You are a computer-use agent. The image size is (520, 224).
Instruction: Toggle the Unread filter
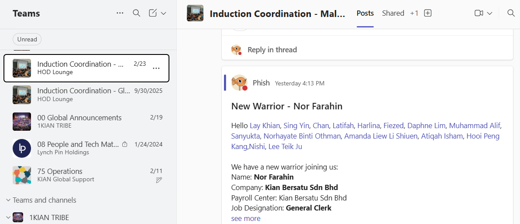pyautogui.click(x=27, y=39)
